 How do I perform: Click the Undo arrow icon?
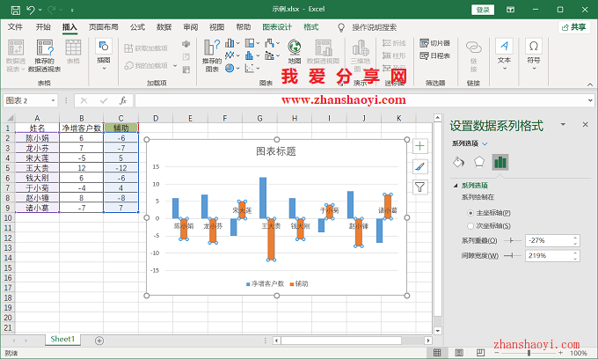[x=31, y=10]
